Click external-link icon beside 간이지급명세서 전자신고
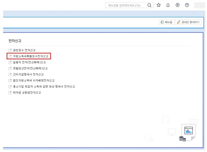Image resolution: width=207 pixels, height=152 pixels. pyautogui.click(x=10, y=75)
